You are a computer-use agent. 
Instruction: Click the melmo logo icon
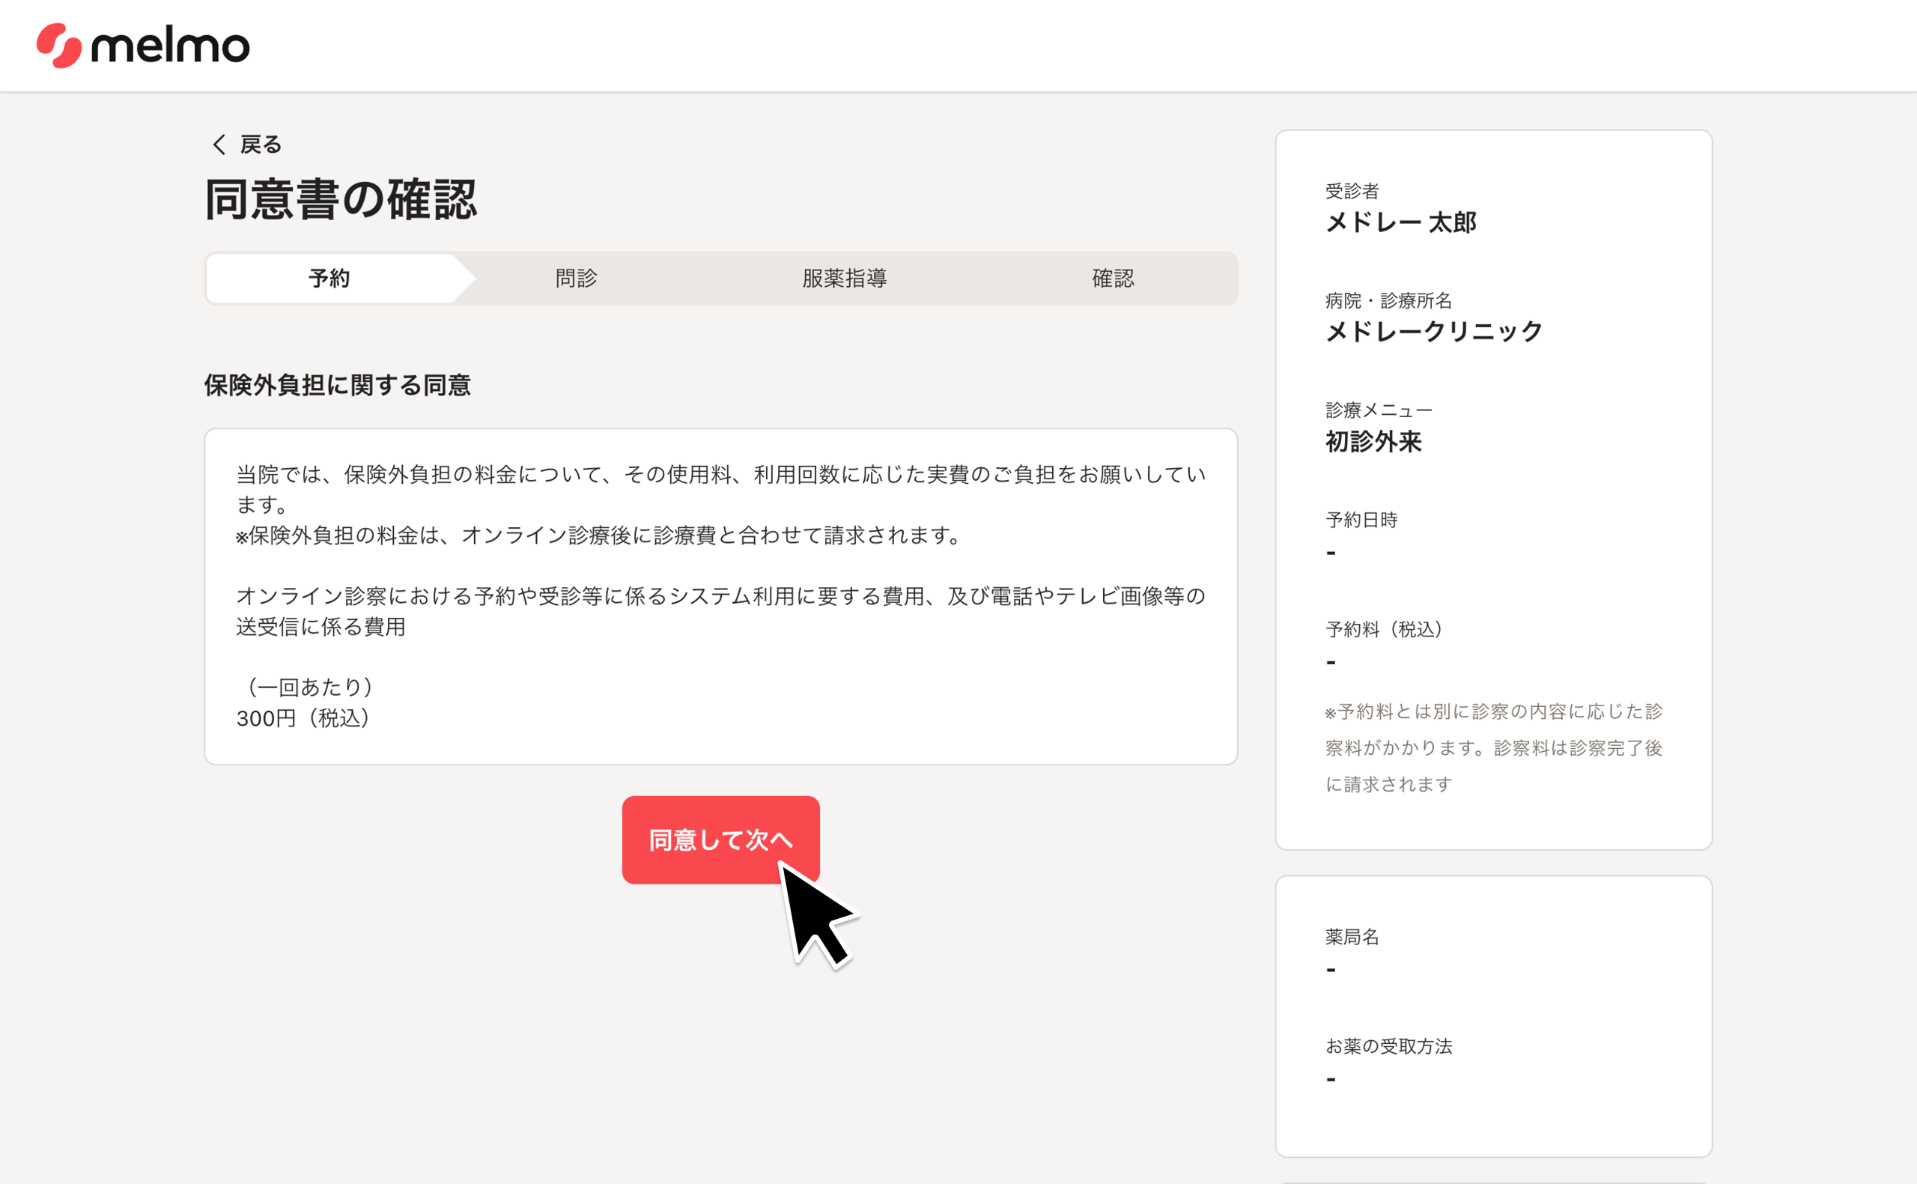(x=58, y=46)
